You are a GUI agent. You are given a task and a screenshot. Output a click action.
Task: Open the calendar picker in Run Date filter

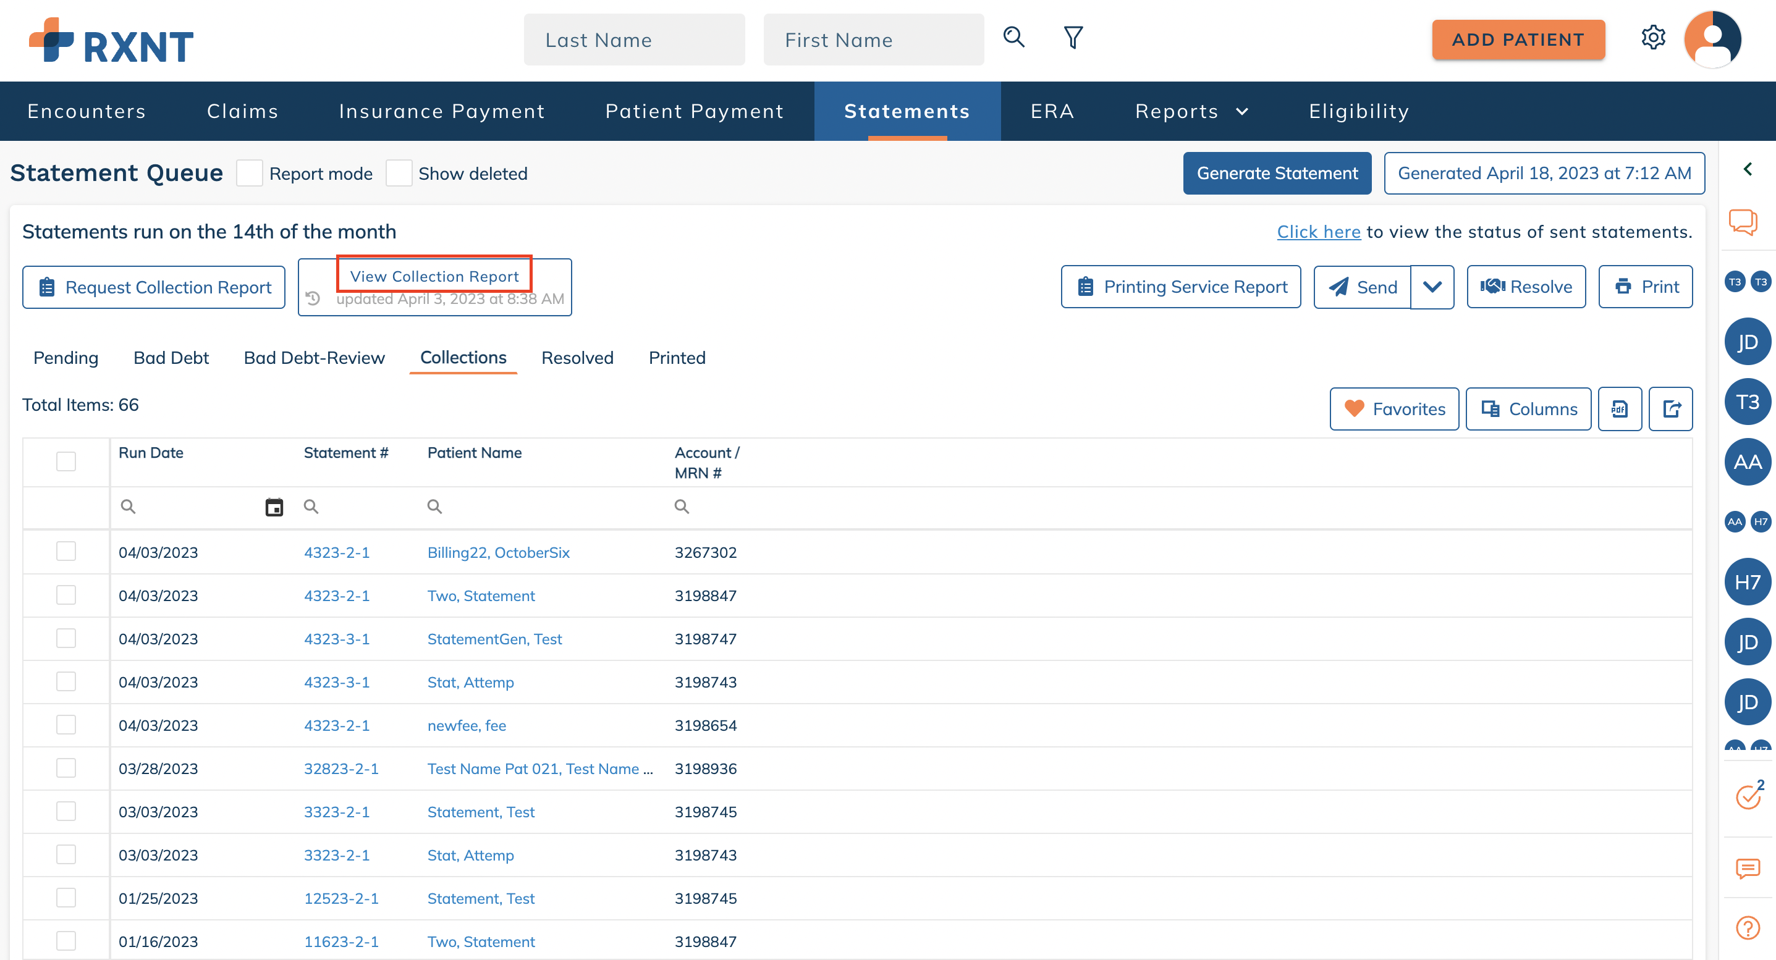[274, 507]
